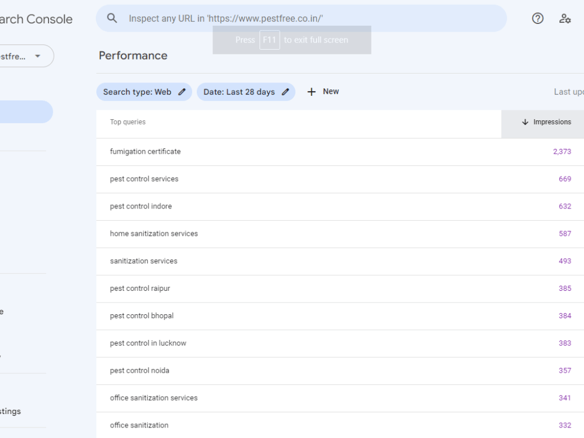Image resolution: width=584 pixels, height=438 pixels.
Task: Open the 'fumigation certificate' query row
Action: (340, 152)
